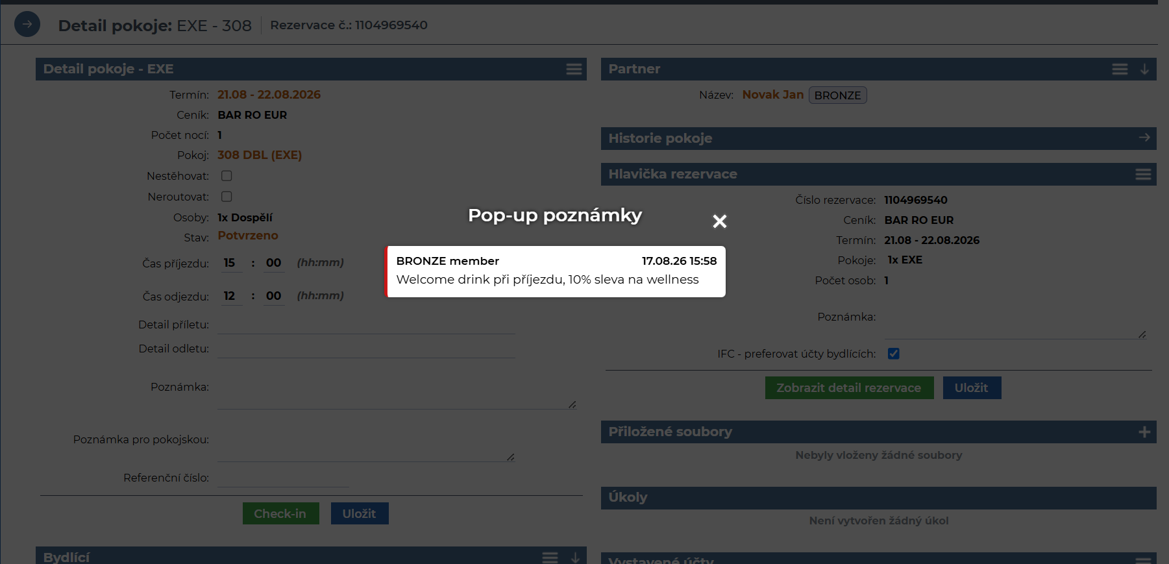Open the 308 DBL (EXE) room link
This screenshot has width=1169, height=564.
pos(260,155)
